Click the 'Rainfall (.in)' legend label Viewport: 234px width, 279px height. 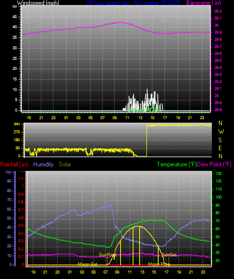(14, 164)
